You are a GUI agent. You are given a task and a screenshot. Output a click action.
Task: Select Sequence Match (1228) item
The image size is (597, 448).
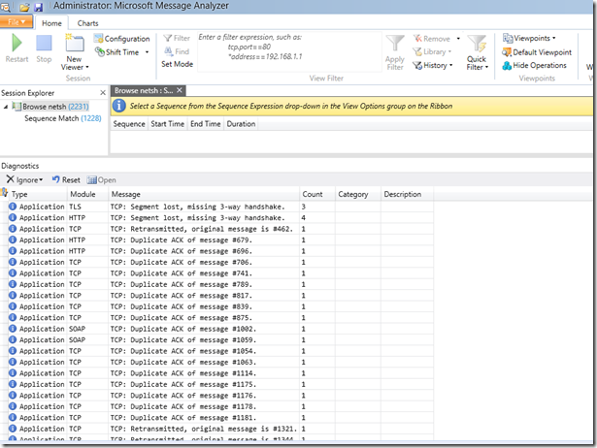[63, 118]
